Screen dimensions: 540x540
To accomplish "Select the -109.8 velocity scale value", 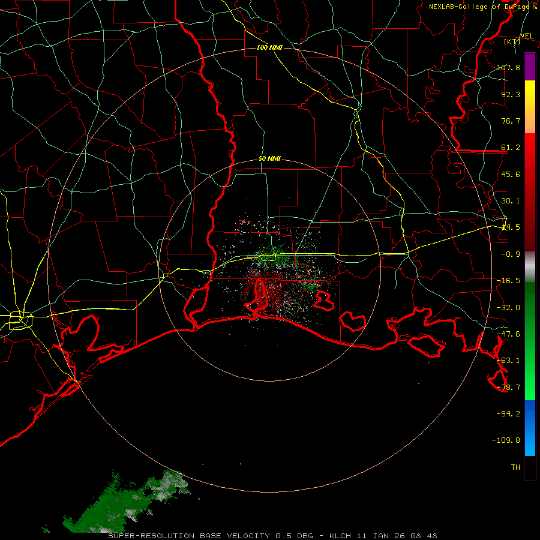I will [506, 440].
